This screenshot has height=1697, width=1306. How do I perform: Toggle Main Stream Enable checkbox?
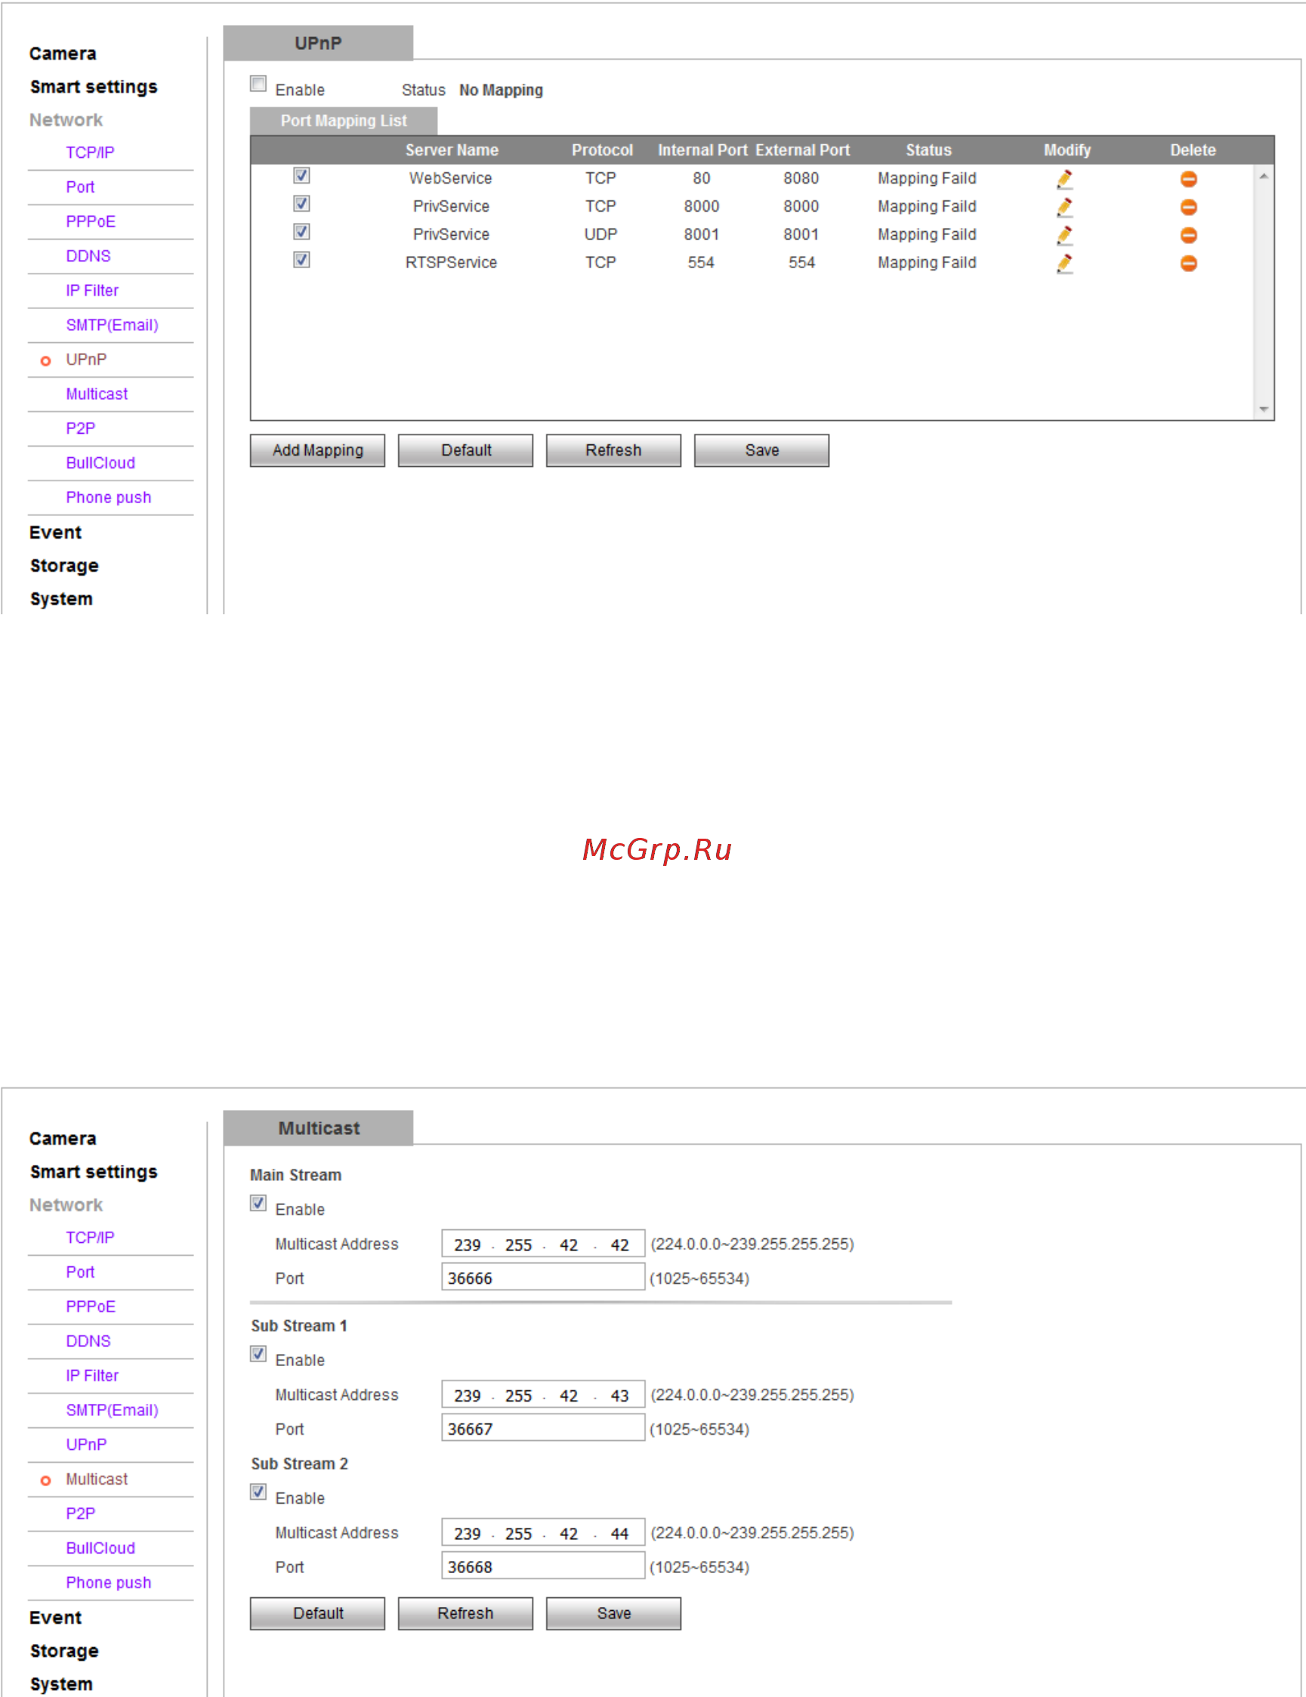[x=259, y=1203]
